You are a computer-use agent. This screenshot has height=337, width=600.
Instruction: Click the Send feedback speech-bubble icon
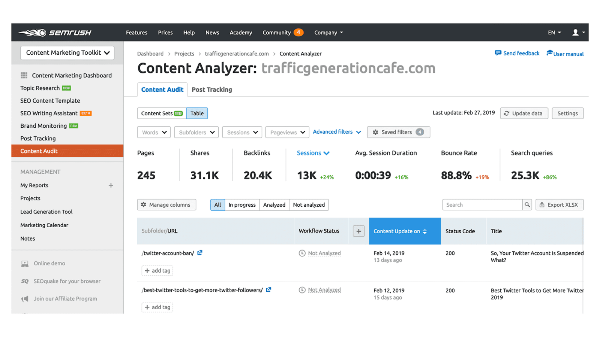coord(498,53)
